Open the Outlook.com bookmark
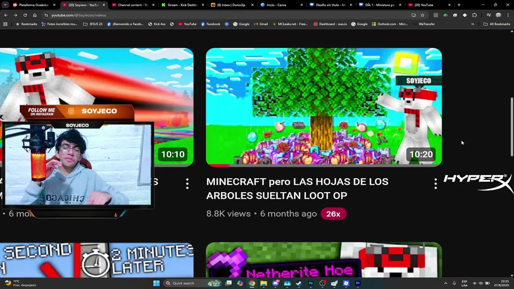The width and height of the screenshot is (514, 289). point(390,24)
